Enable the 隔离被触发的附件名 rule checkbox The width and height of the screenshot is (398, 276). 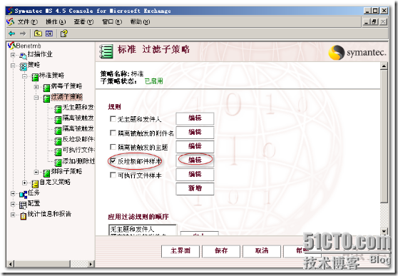click(113, 133)
